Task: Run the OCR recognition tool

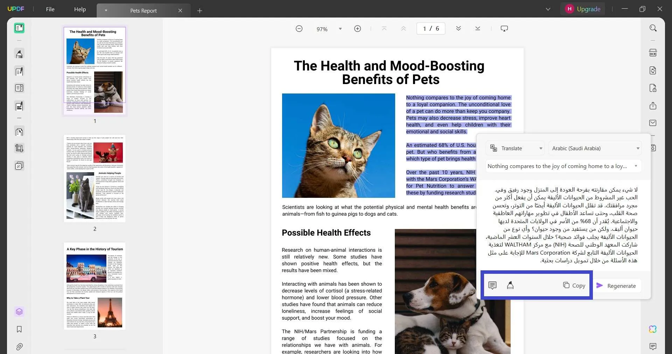Action: pos(653,53)
